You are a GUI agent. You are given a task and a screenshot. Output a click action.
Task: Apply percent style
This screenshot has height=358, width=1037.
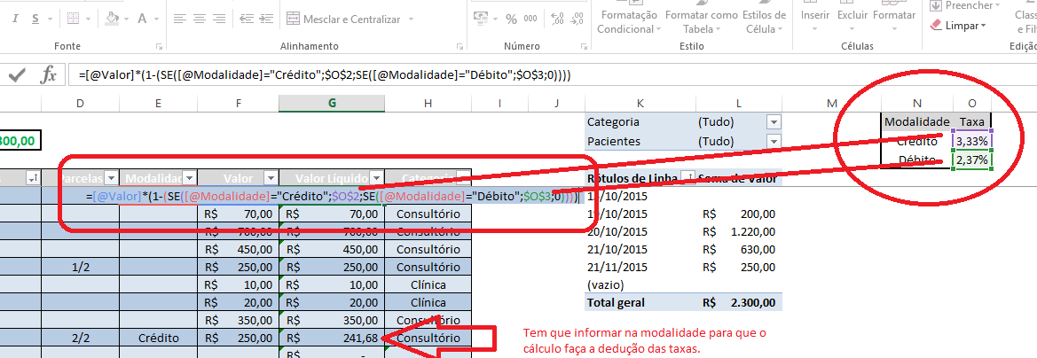pos(511,19)
